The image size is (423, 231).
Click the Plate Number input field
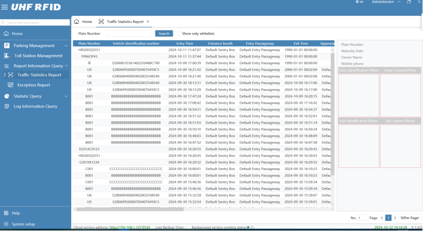pos(129,33)
